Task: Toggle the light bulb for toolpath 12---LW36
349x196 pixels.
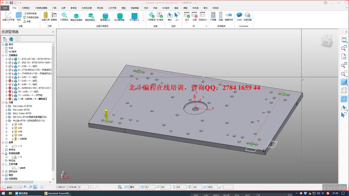Action: [13, 99]
